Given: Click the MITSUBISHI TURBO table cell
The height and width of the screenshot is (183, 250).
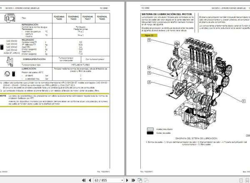Looking at the screenshot, I should pyautogui.click(x=81, y=65).
